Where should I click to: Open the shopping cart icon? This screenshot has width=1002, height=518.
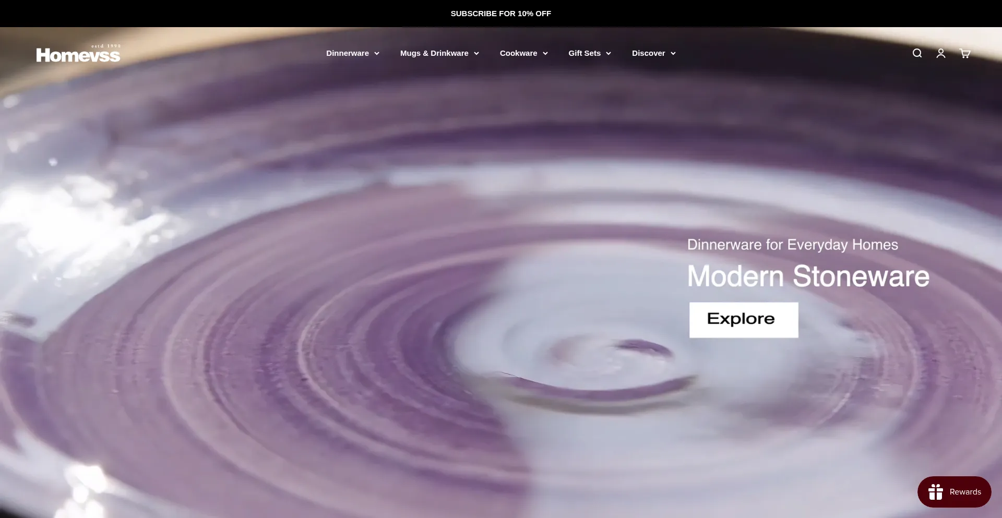click(x=965, y=53)
